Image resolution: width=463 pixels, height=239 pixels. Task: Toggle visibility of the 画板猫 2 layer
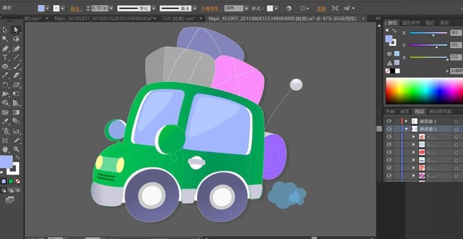389,129
